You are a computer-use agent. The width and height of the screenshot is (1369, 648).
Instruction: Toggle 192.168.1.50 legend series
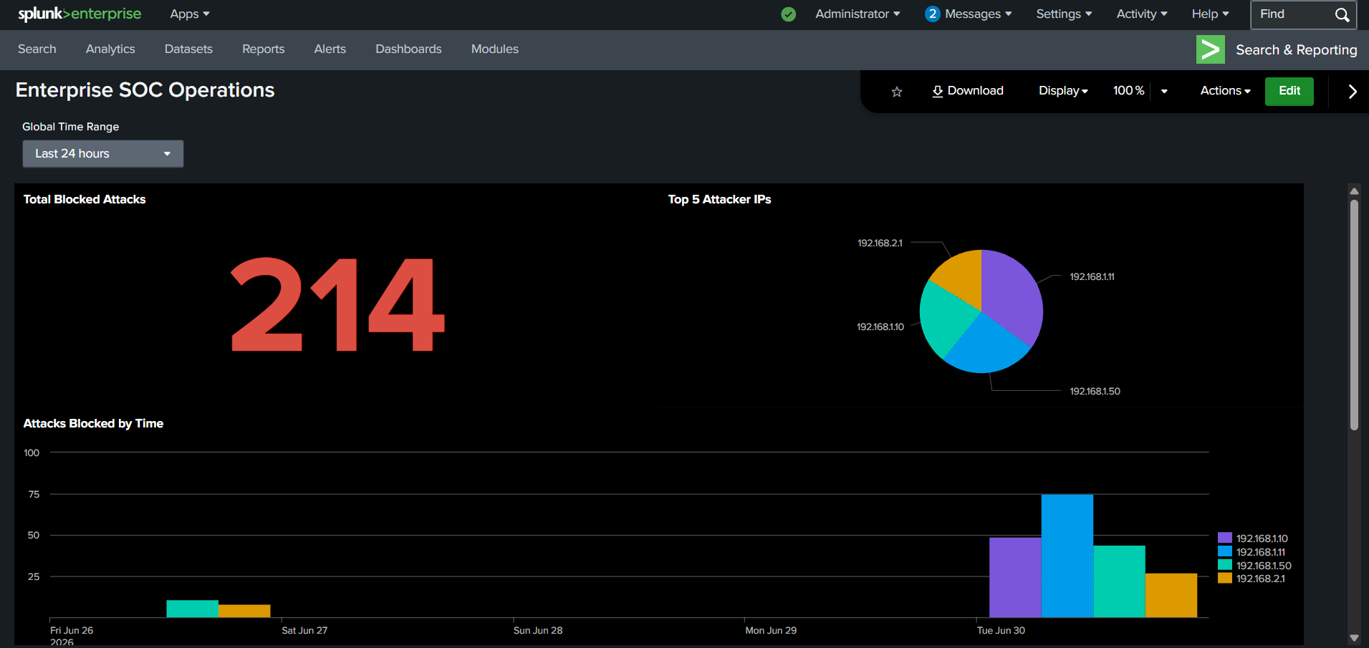coord(1254,566)
